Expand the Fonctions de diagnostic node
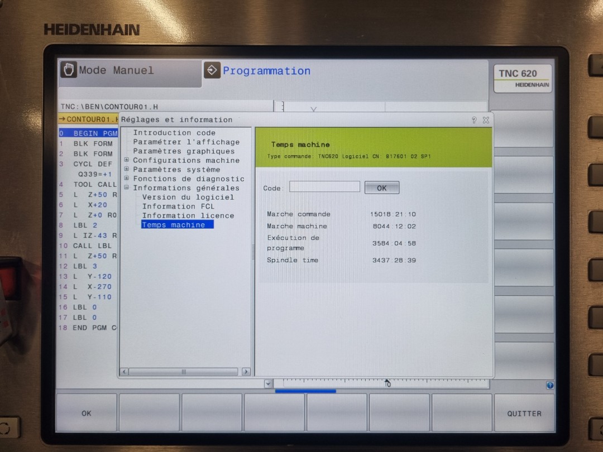This screenshot has height=452, width=603. (127, 179)
